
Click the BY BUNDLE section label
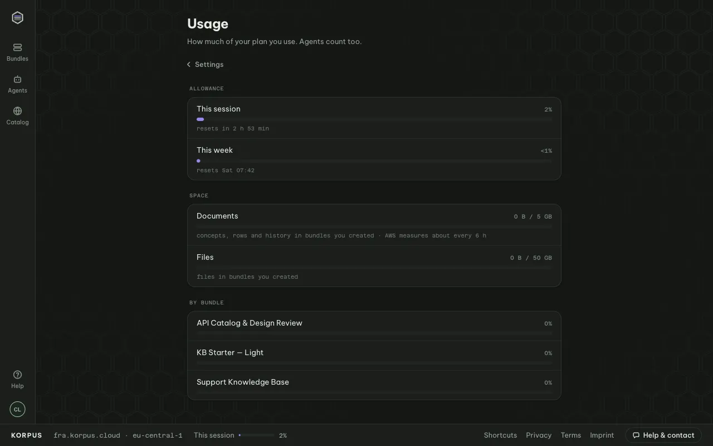(x=207, y=303)
